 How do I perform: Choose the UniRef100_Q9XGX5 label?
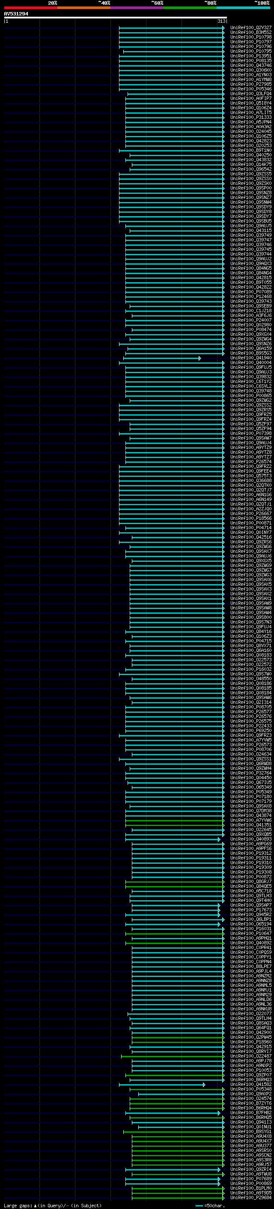click(251, 561)
